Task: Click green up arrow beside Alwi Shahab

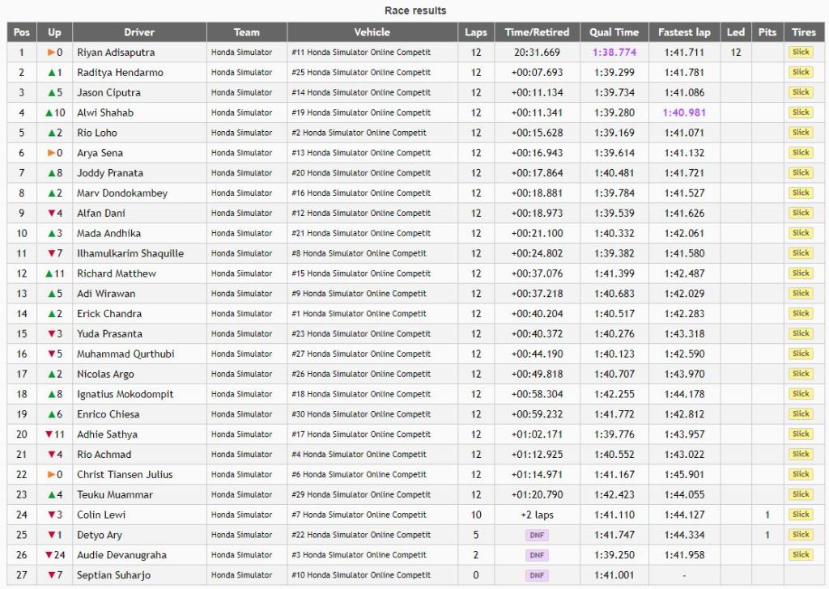Action: point(49,112)
